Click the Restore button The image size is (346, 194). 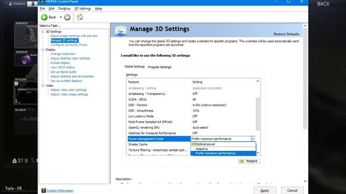click(x=249, y=161)
